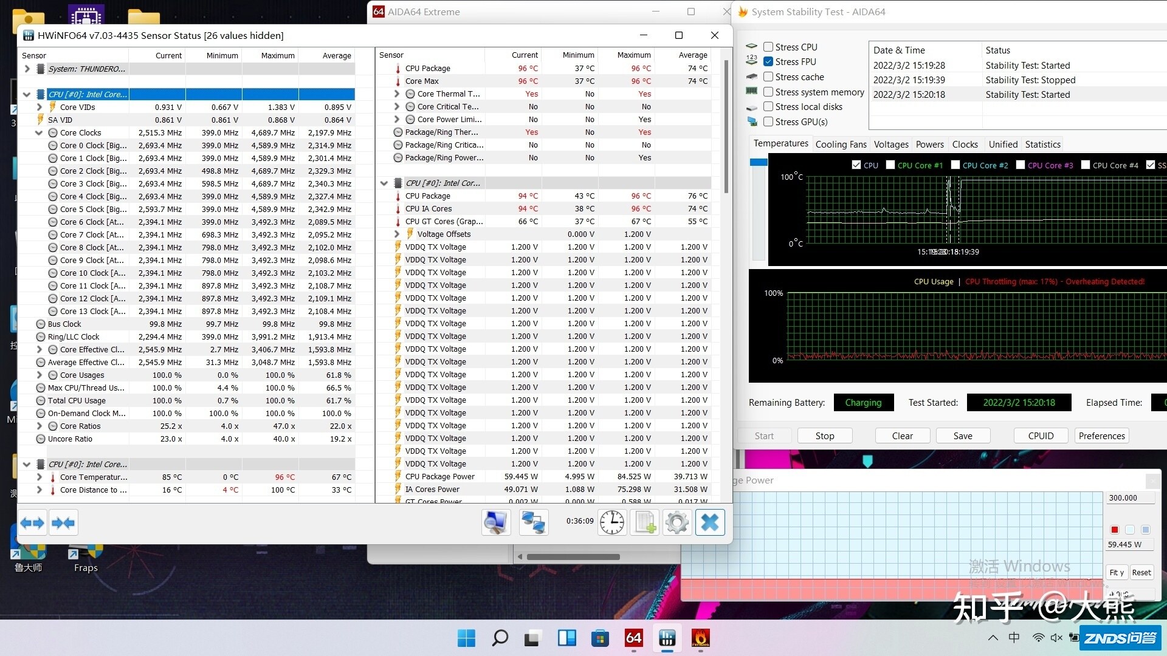This screenshot has height=656, width=1167.
Task: Toggle CPU Core #1 graph checkbox
Action: pos(890,165)
